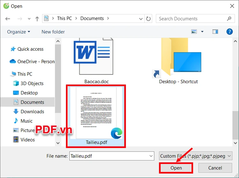Open Music in navigation pane
Viewport: 239px width, 178px height.
point(26,121)
